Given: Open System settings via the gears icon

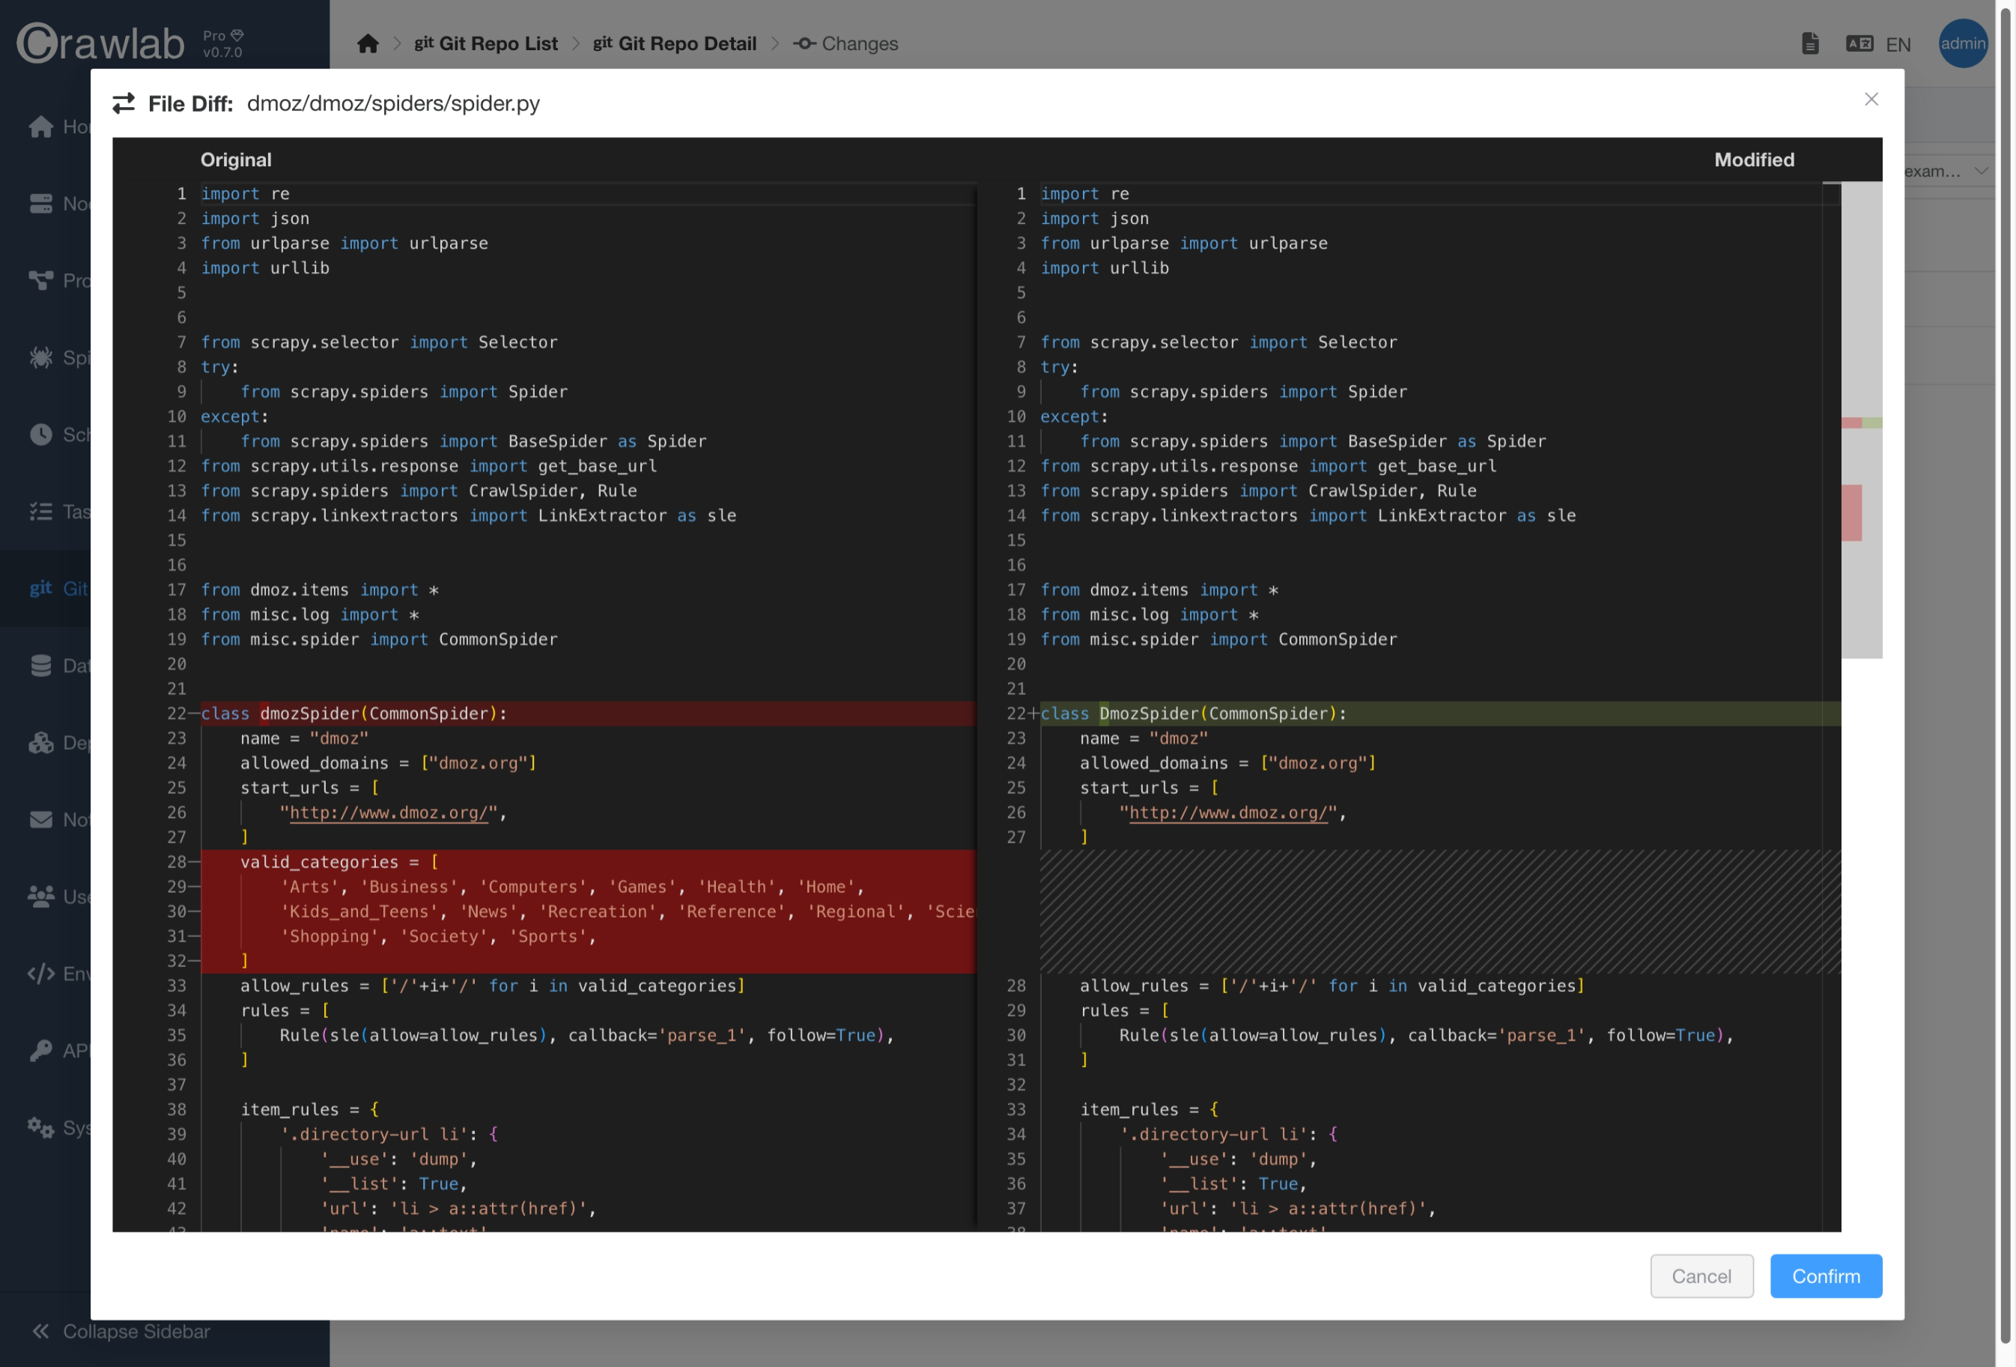Looking at the screenshot, I should click(x=40, y=1127).
